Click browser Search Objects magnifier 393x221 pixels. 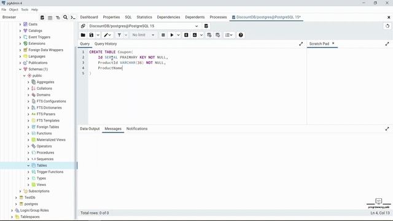click(x=66, y=17)
